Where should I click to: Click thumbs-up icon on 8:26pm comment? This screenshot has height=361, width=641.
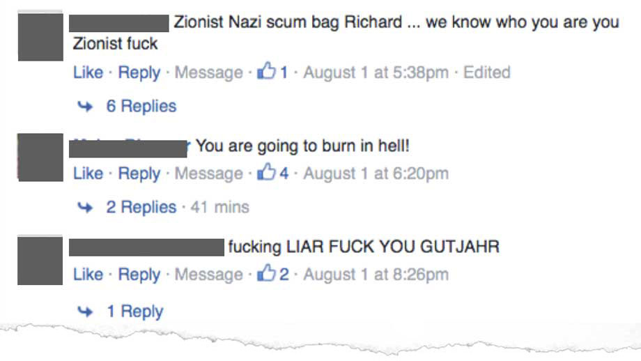click(x=266, y=272)
